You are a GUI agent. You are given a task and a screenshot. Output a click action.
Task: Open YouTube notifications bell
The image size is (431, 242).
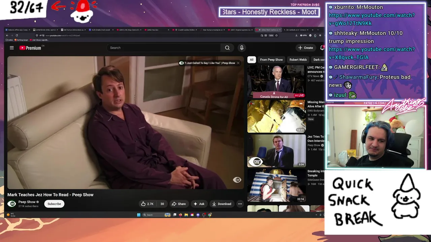[x=322, y=48]
